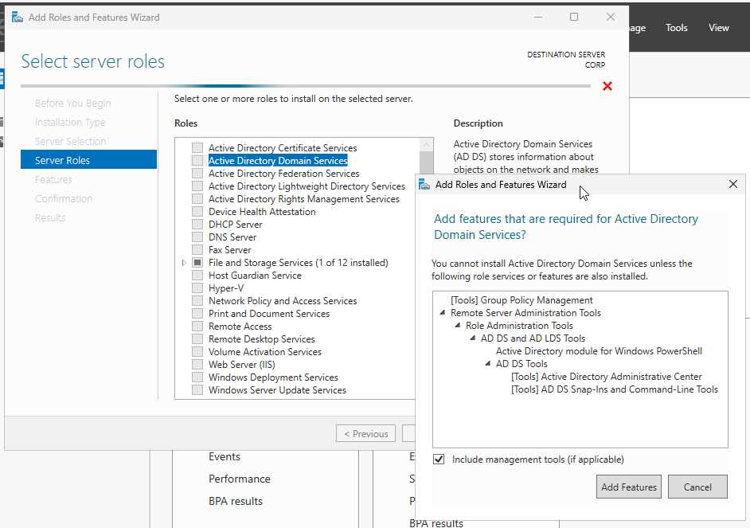Viewport: 750px width, 528px height.
Task: Go to Server Selection step
Action: [x=70, y=142]
